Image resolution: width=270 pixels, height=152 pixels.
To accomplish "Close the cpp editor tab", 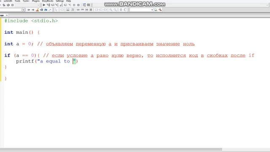I will tap(7, 15).
